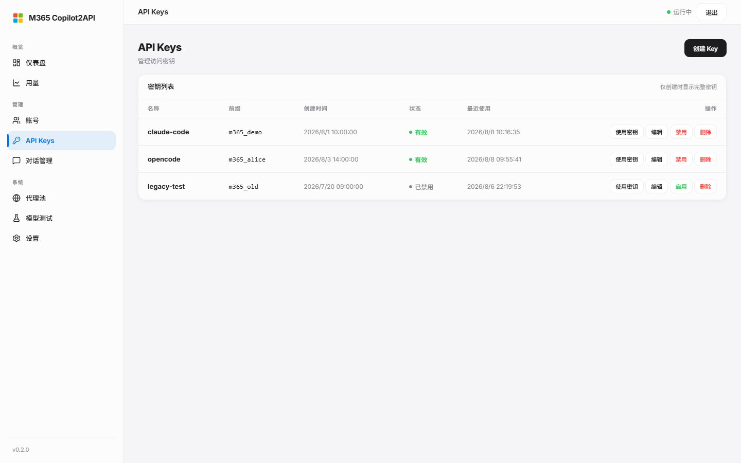The height and width of the screenshot is (463, 741).
Task: Open 对话管理 conversation management
Action: click(62, 161)
